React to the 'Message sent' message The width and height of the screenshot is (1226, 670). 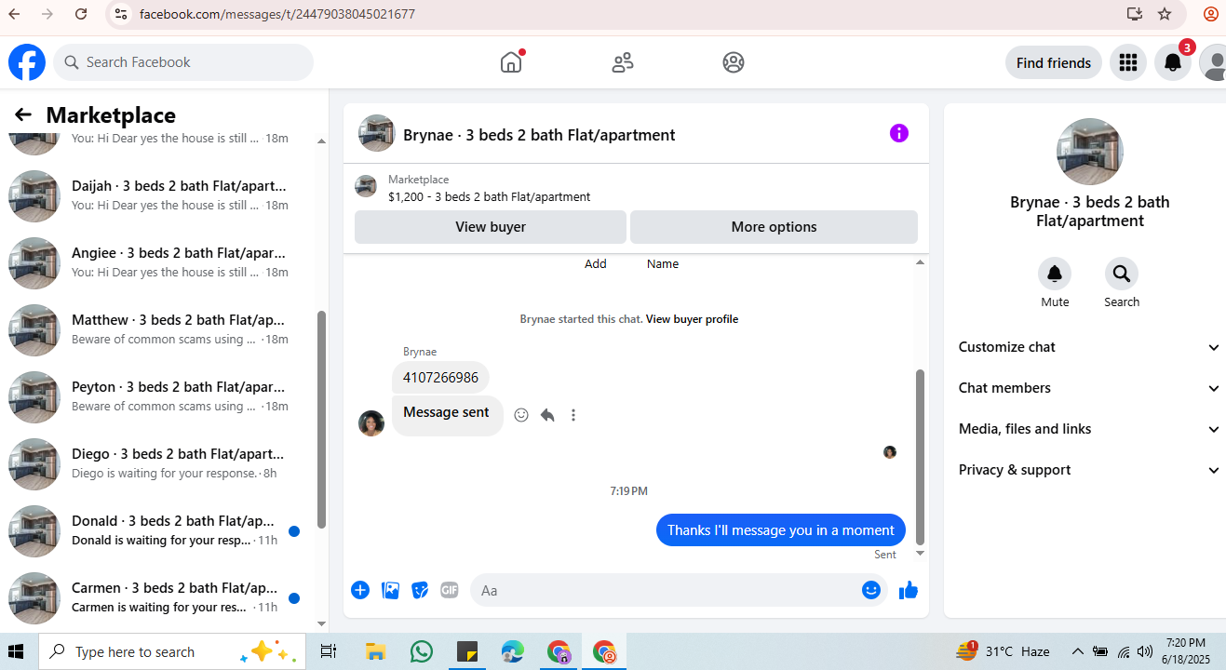pos(521,415)
